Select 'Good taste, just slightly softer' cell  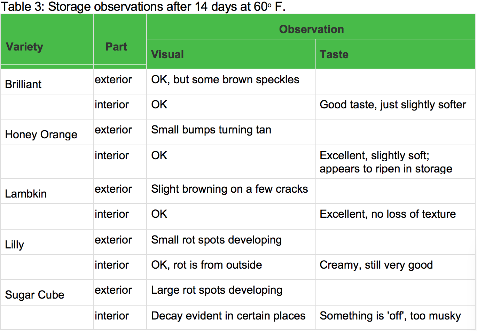pyautogui.click(x=393, y=105)
